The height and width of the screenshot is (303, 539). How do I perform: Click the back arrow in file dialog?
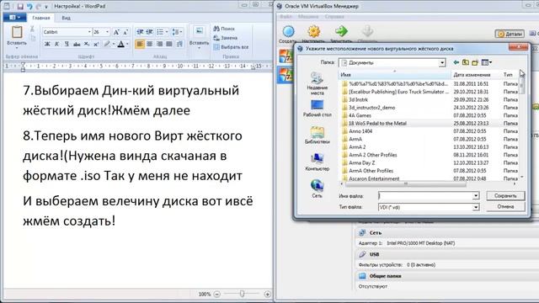(x=456, y=62)
